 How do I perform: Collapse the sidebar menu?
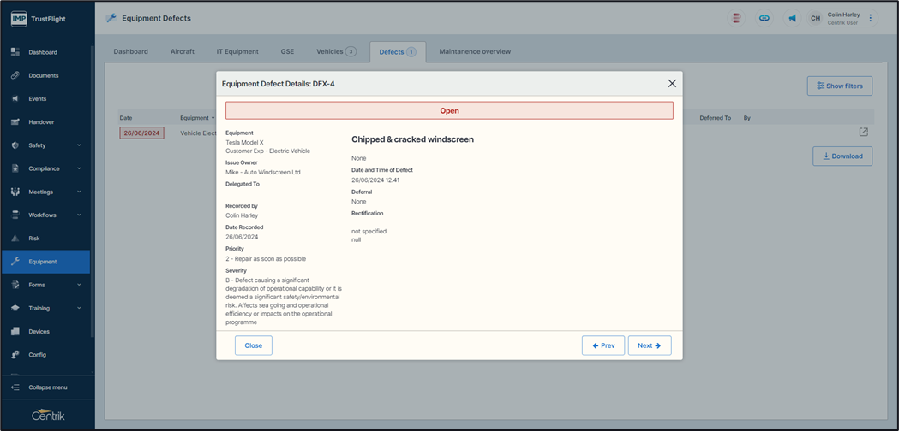tap(47, 387)
